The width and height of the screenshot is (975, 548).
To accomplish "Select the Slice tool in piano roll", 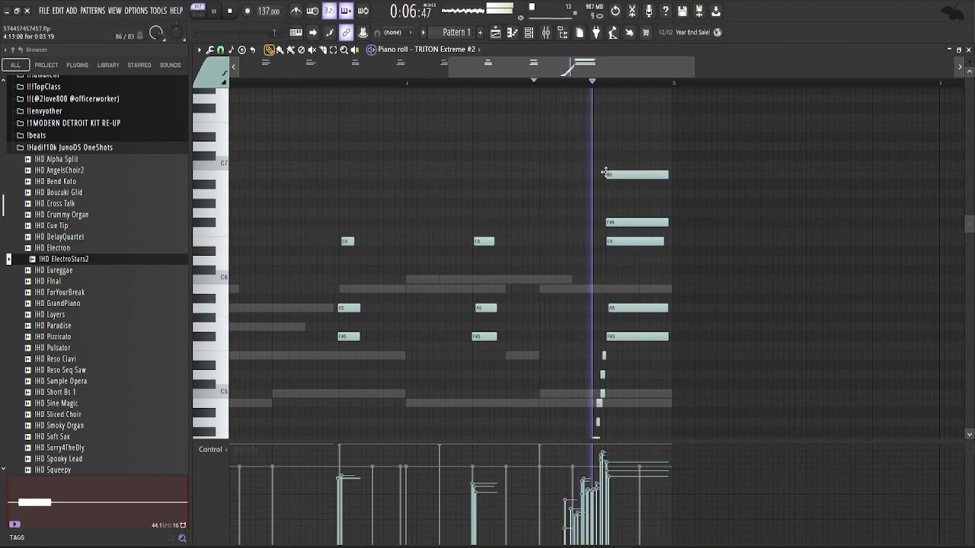I will 322,49.
